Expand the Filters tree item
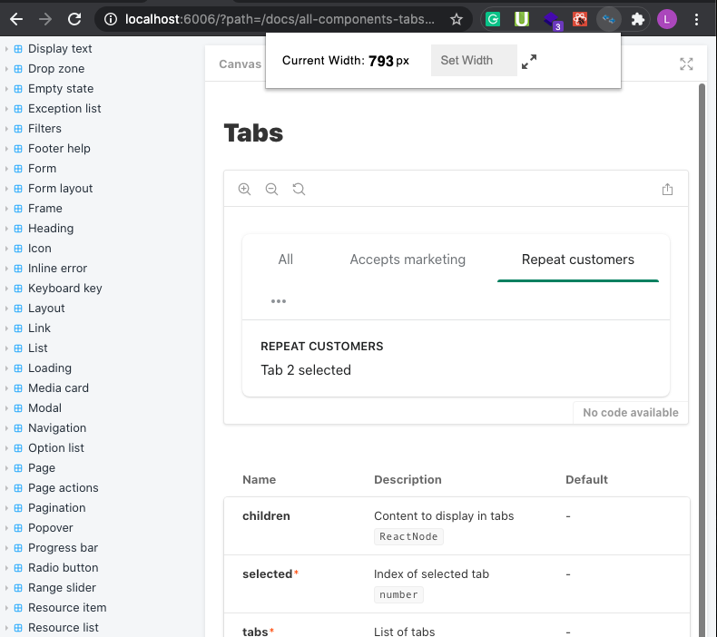The image size is (717, 637). pyautogui.click(x=6, y=129)
